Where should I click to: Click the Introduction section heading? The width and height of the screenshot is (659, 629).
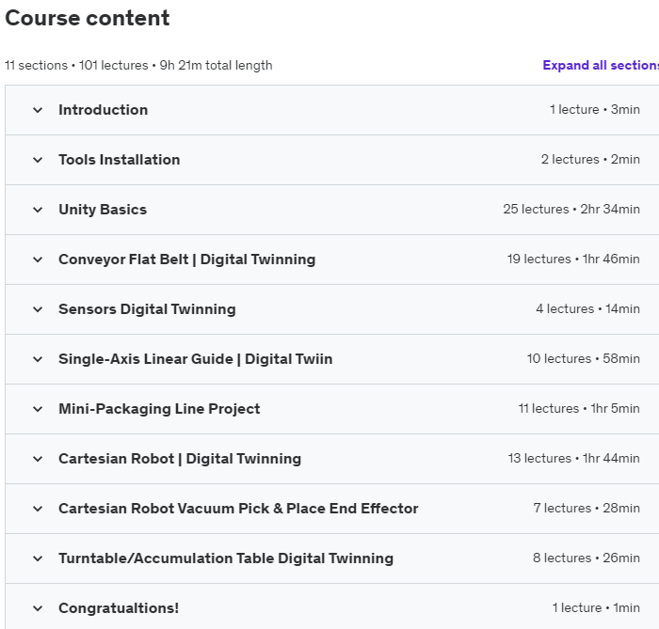pyautogui.click(x=103, y=110)
